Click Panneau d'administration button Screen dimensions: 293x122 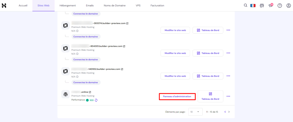177,97
